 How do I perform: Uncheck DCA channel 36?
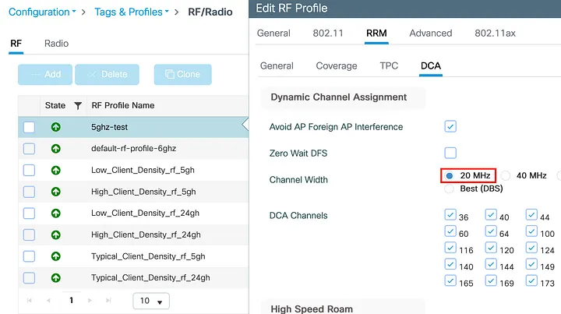click(x=450, y=215)
